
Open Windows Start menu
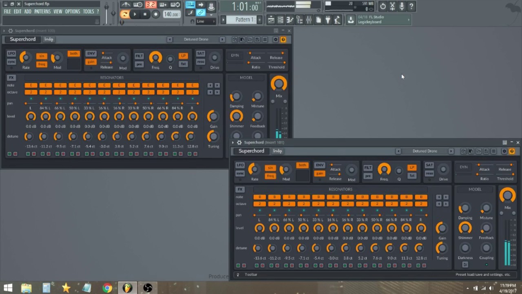click(8, 288)
